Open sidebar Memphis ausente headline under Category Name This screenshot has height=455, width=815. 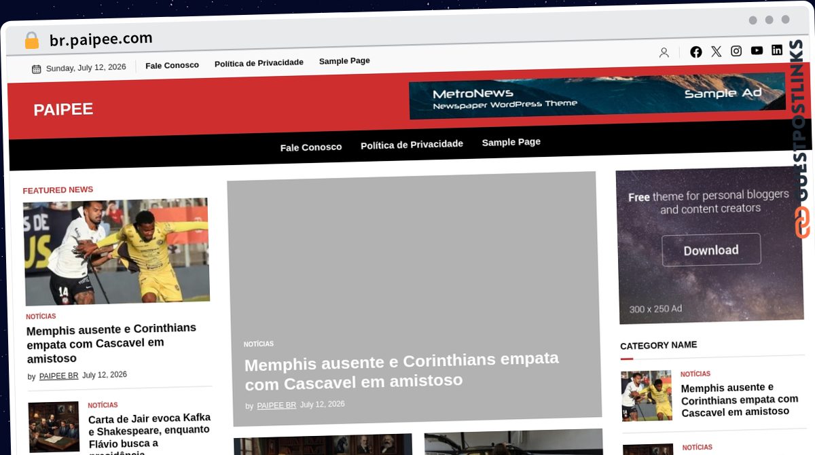pyautogui.click(x=740, y=399)
